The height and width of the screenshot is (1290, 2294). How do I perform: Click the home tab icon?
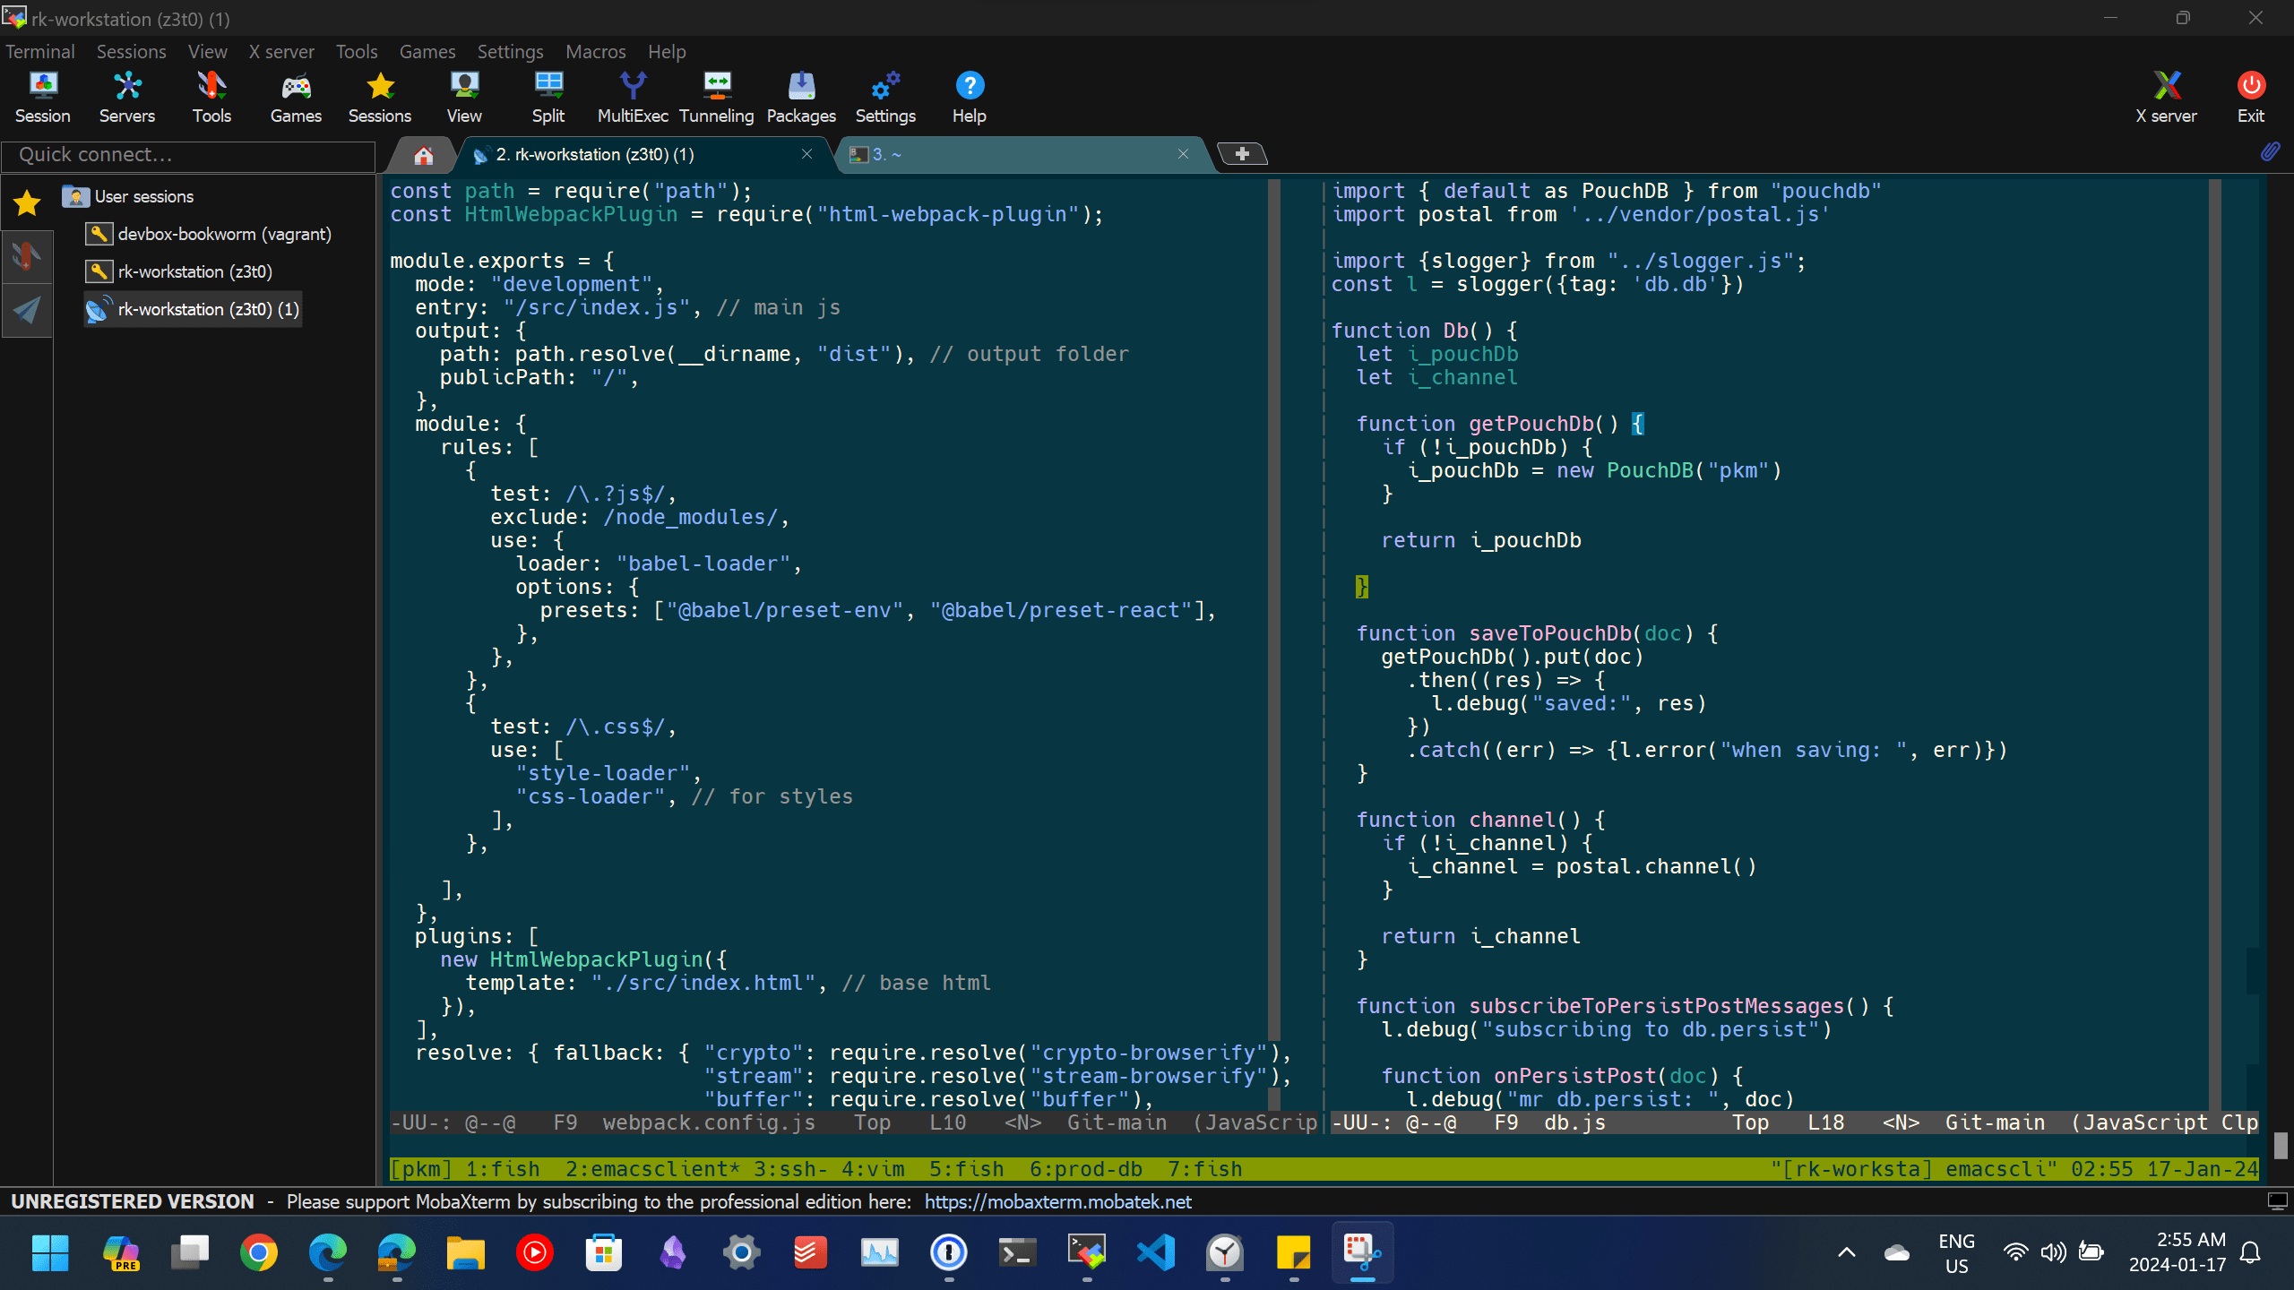click(x=424, y=155)
